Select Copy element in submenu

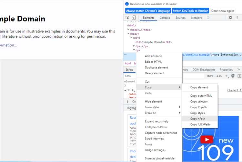(200, 87)
